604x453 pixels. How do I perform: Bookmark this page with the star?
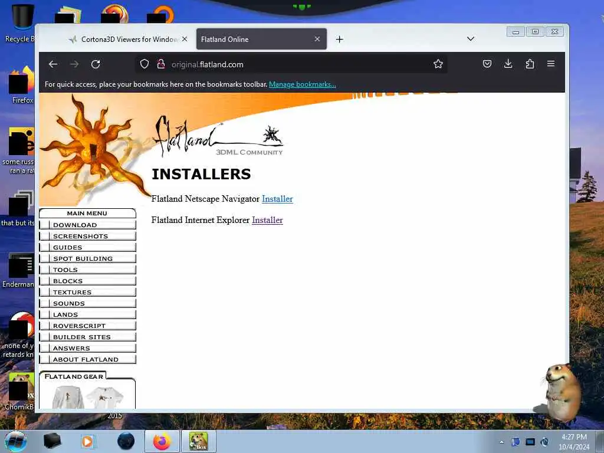click(438, 64)
